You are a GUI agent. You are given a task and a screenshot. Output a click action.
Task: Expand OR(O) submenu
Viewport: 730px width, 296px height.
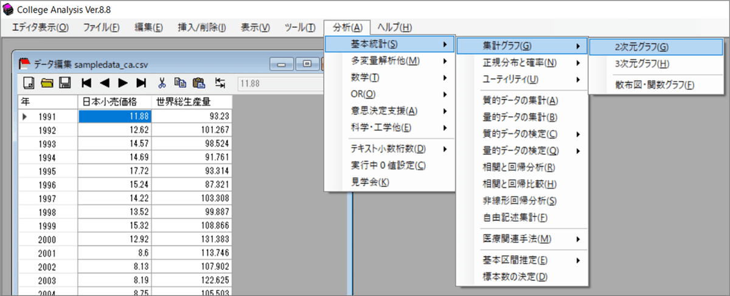coord(389,94)
